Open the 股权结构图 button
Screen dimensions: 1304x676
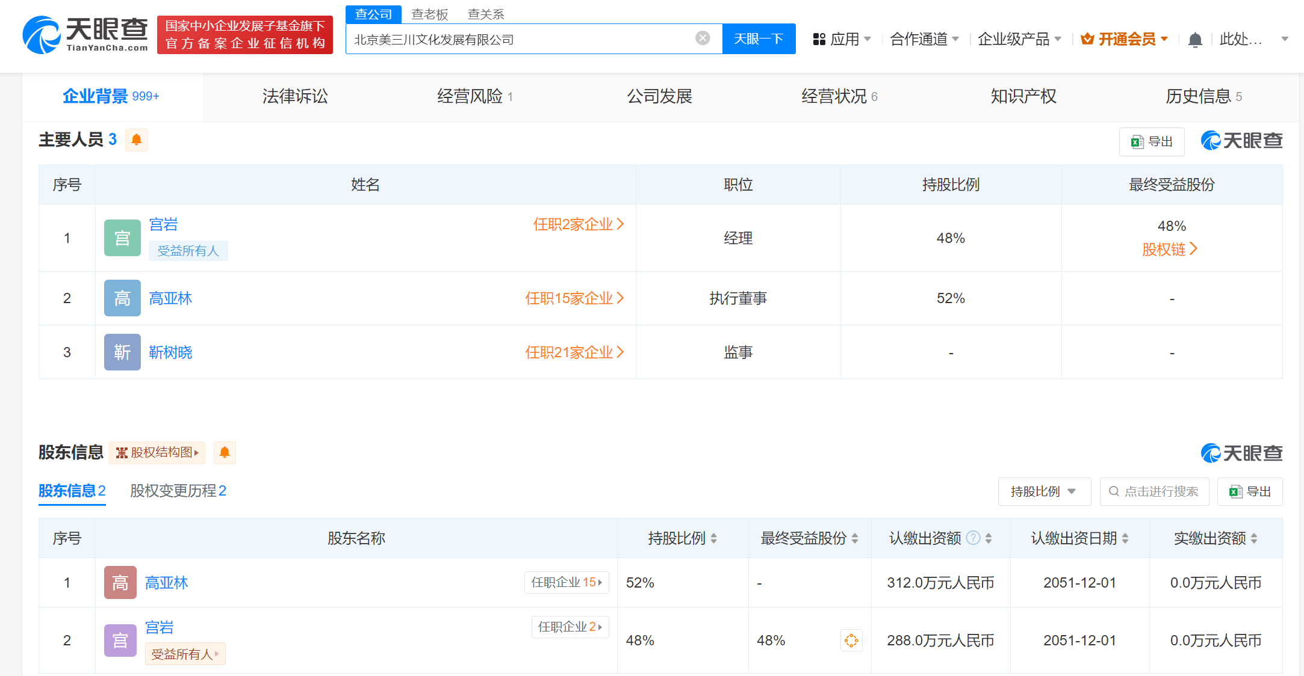tap(157, 452)
